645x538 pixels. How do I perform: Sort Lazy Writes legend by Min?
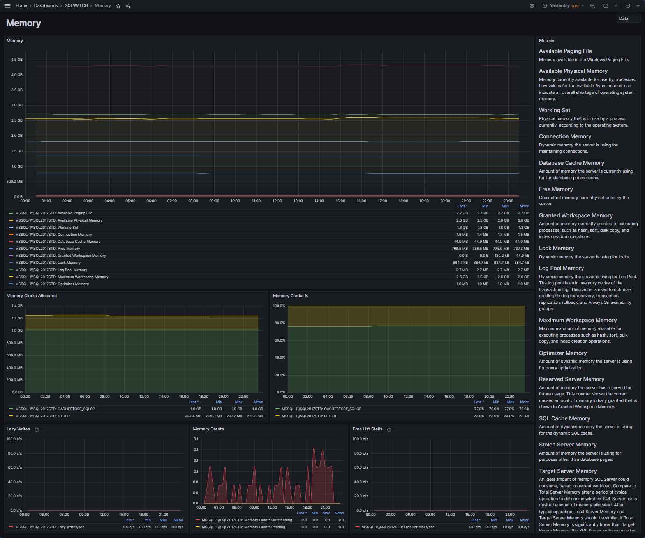[x=147, y=520]
